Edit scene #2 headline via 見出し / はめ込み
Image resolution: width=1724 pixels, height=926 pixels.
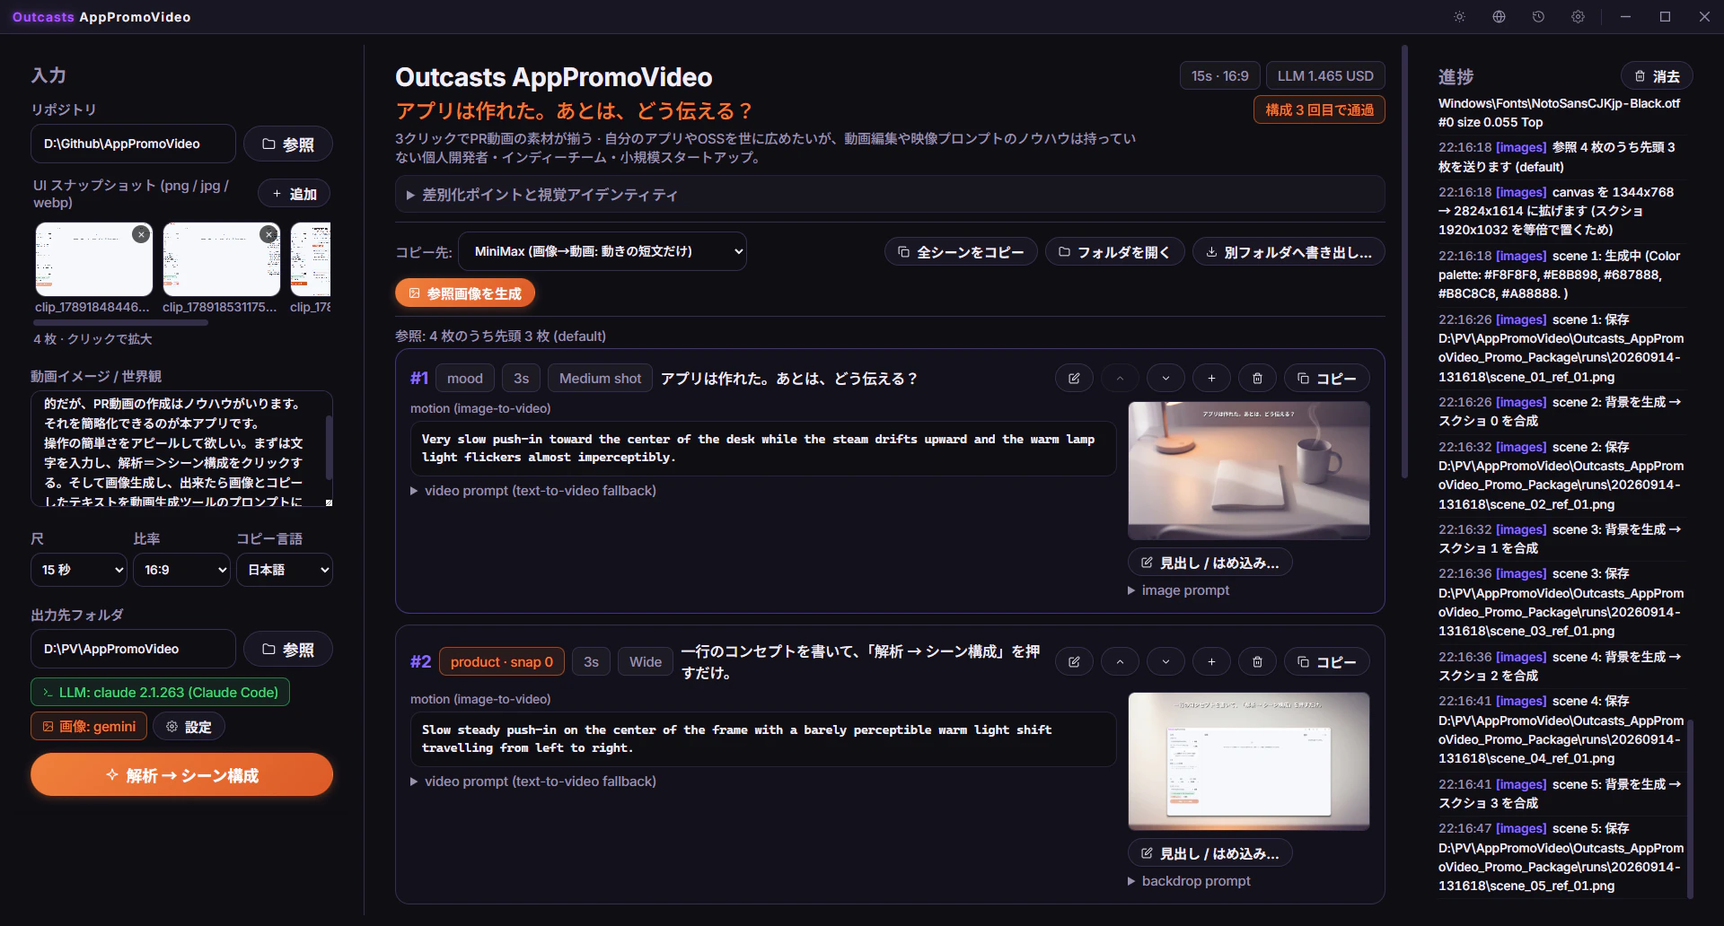coord(1210,853)
